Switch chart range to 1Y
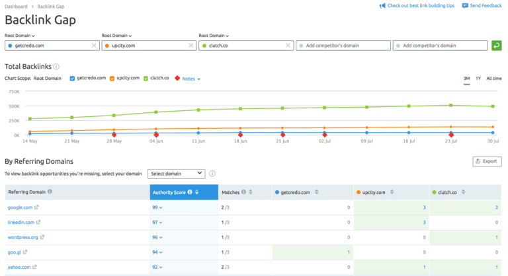The image size is (508, 276). click(x=478, y=79)
